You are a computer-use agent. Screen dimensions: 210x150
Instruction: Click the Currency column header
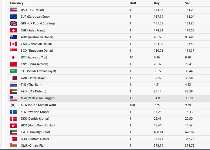tap(17, 3)
